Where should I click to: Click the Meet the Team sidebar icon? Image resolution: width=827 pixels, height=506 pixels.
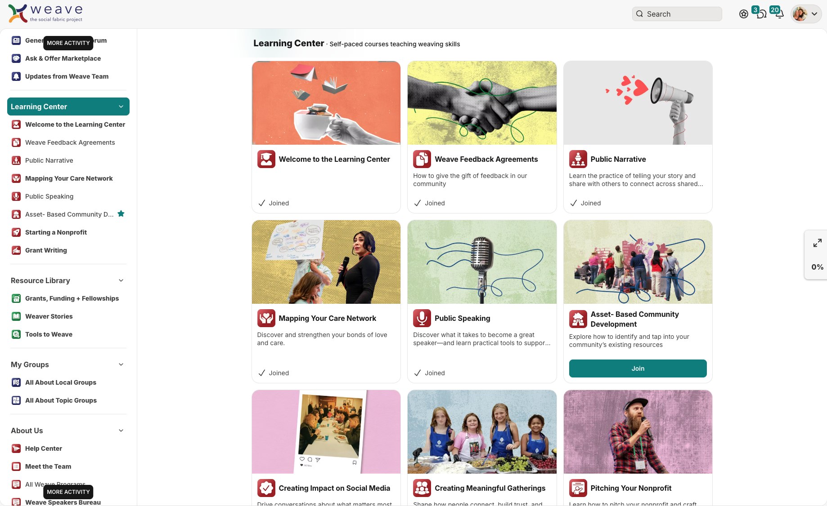pos(16,466)
